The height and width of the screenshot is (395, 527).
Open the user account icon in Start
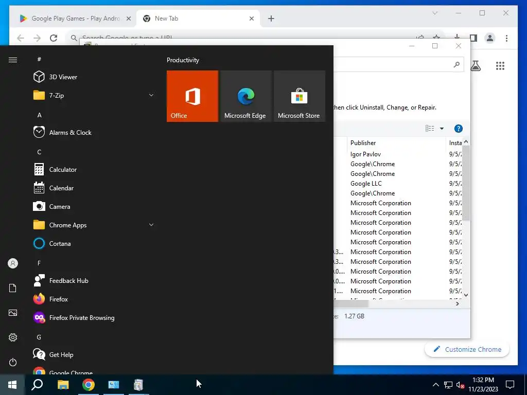(13, 263)
